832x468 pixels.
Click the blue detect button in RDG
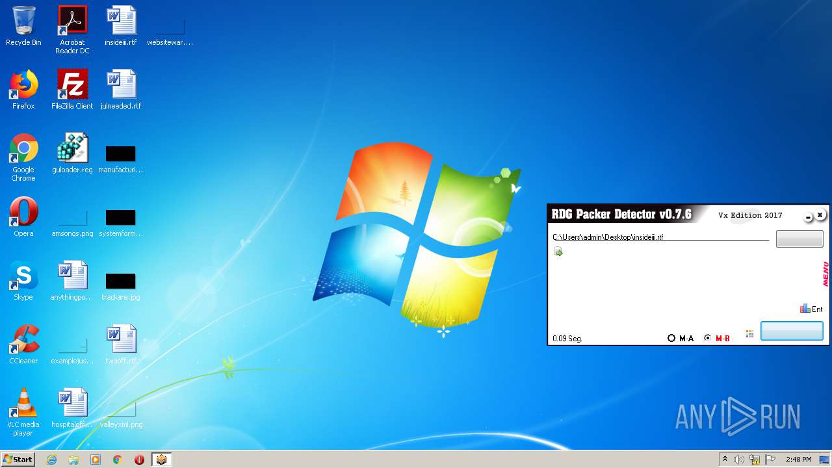coord(792,331)
